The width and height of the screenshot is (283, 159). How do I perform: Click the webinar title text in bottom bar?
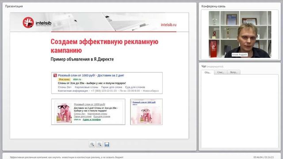[x=67, y=157]
